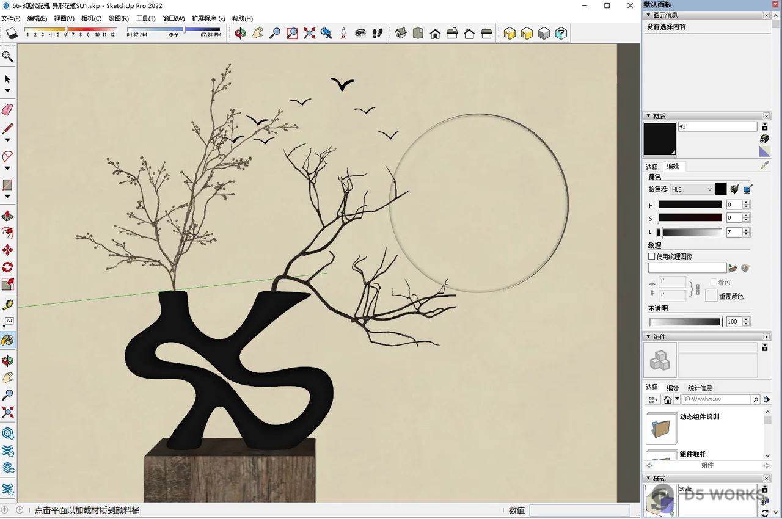
Task: Switch to Front view
Action: 435,33
